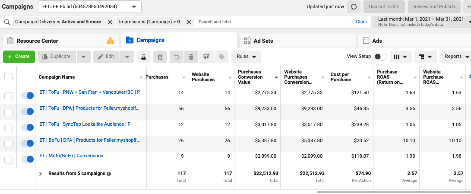Image resolution: width=471 pixels, height=194 pixels.
Task: Check the box for SyncTap Lookalike Audience campaign
Action: [8, 127]
